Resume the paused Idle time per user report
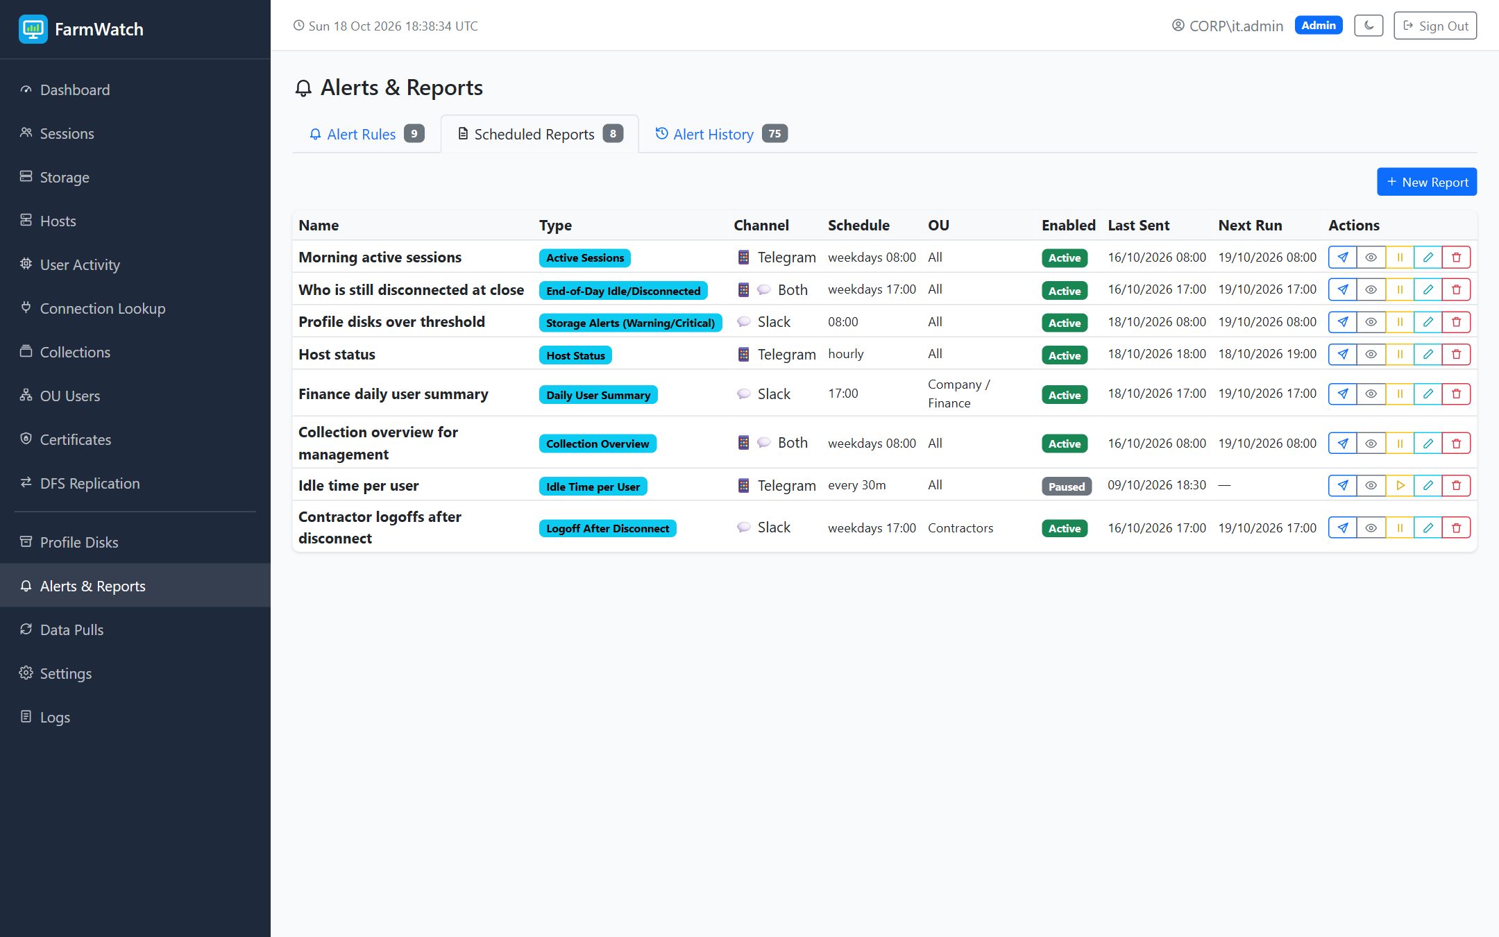 [x=1400, y=485]
